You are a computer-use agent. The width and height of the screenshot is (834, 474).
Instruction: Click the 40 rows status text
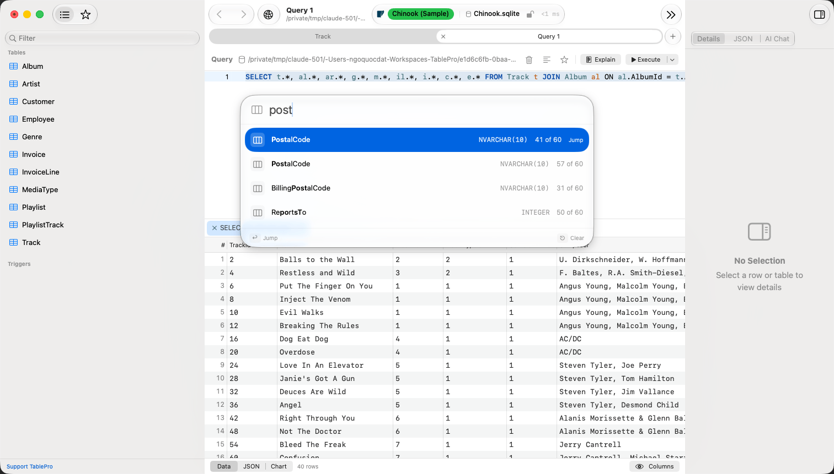[308, 466]
